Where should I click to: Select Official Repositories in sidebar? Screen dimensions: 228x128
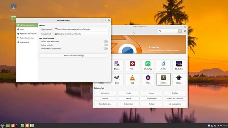(27, 25)
